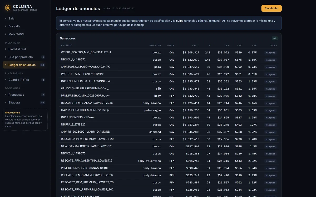
Task: Click the Ledger de anuncios page title
Action: (x=78, y=9)
